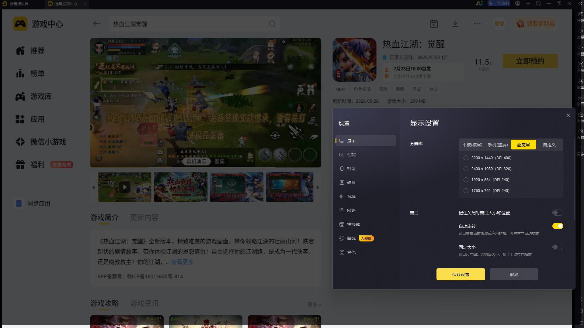
Task: Click the search magnifier icon
Action: point(272,24)
